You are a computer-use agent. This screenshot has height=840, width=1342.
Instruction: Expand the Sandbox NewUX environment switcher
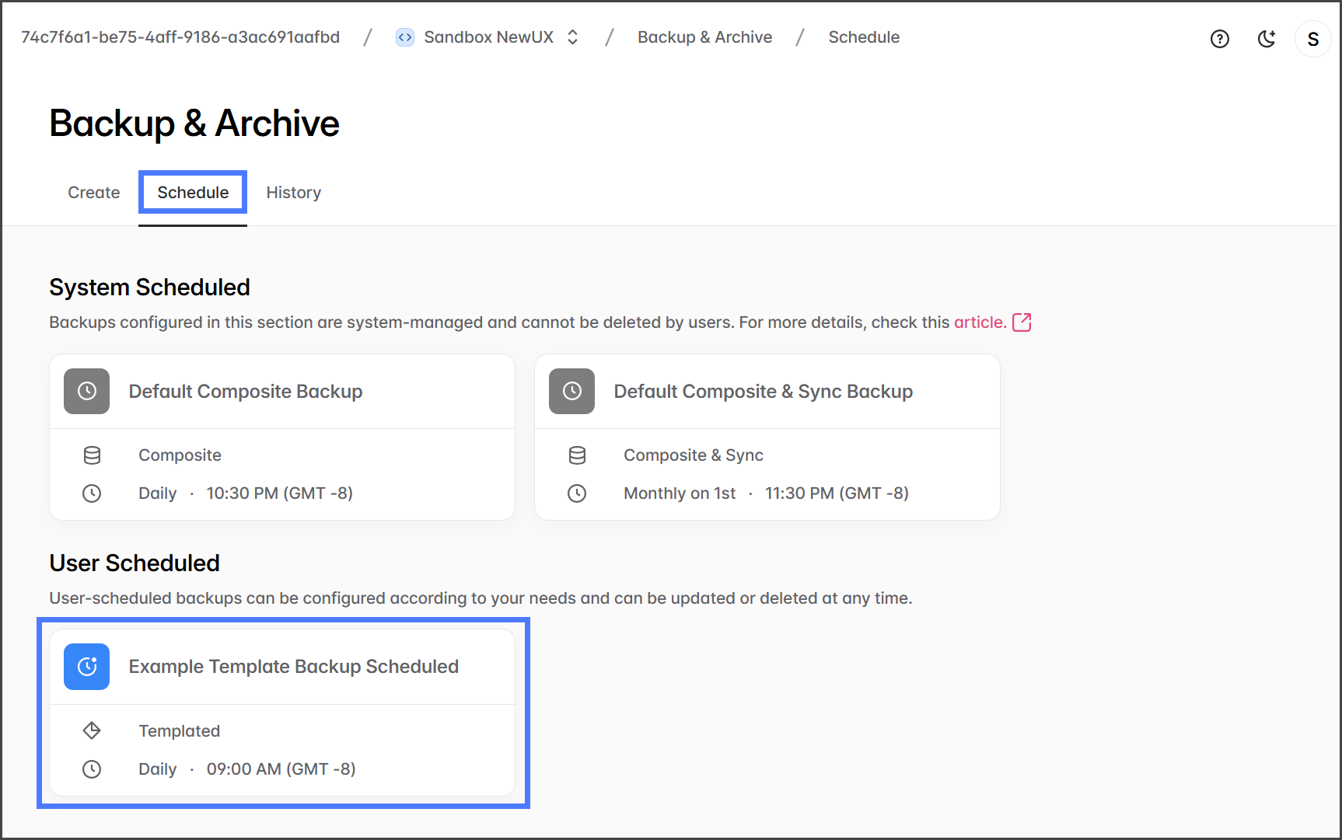[573, 37]
